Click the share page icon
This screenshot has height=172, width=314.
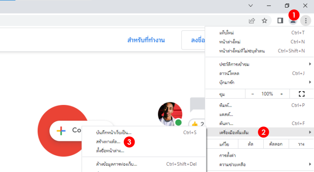[252, 21]
